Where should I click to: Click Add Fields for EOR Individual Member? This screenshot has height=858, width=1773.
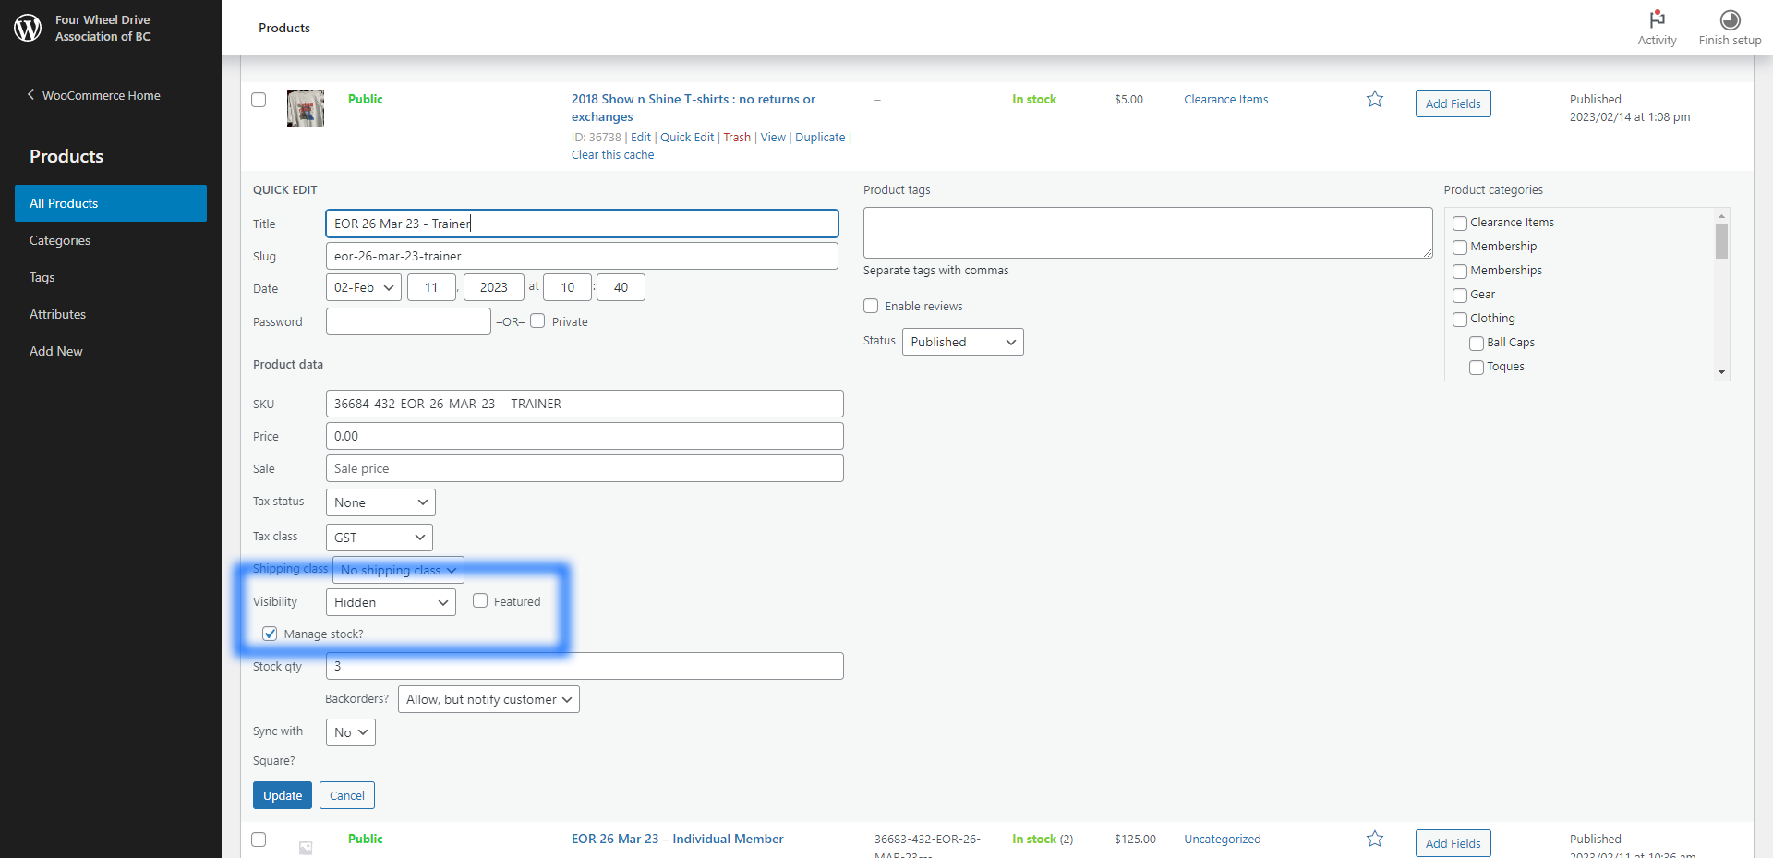tap(1453, 843)
